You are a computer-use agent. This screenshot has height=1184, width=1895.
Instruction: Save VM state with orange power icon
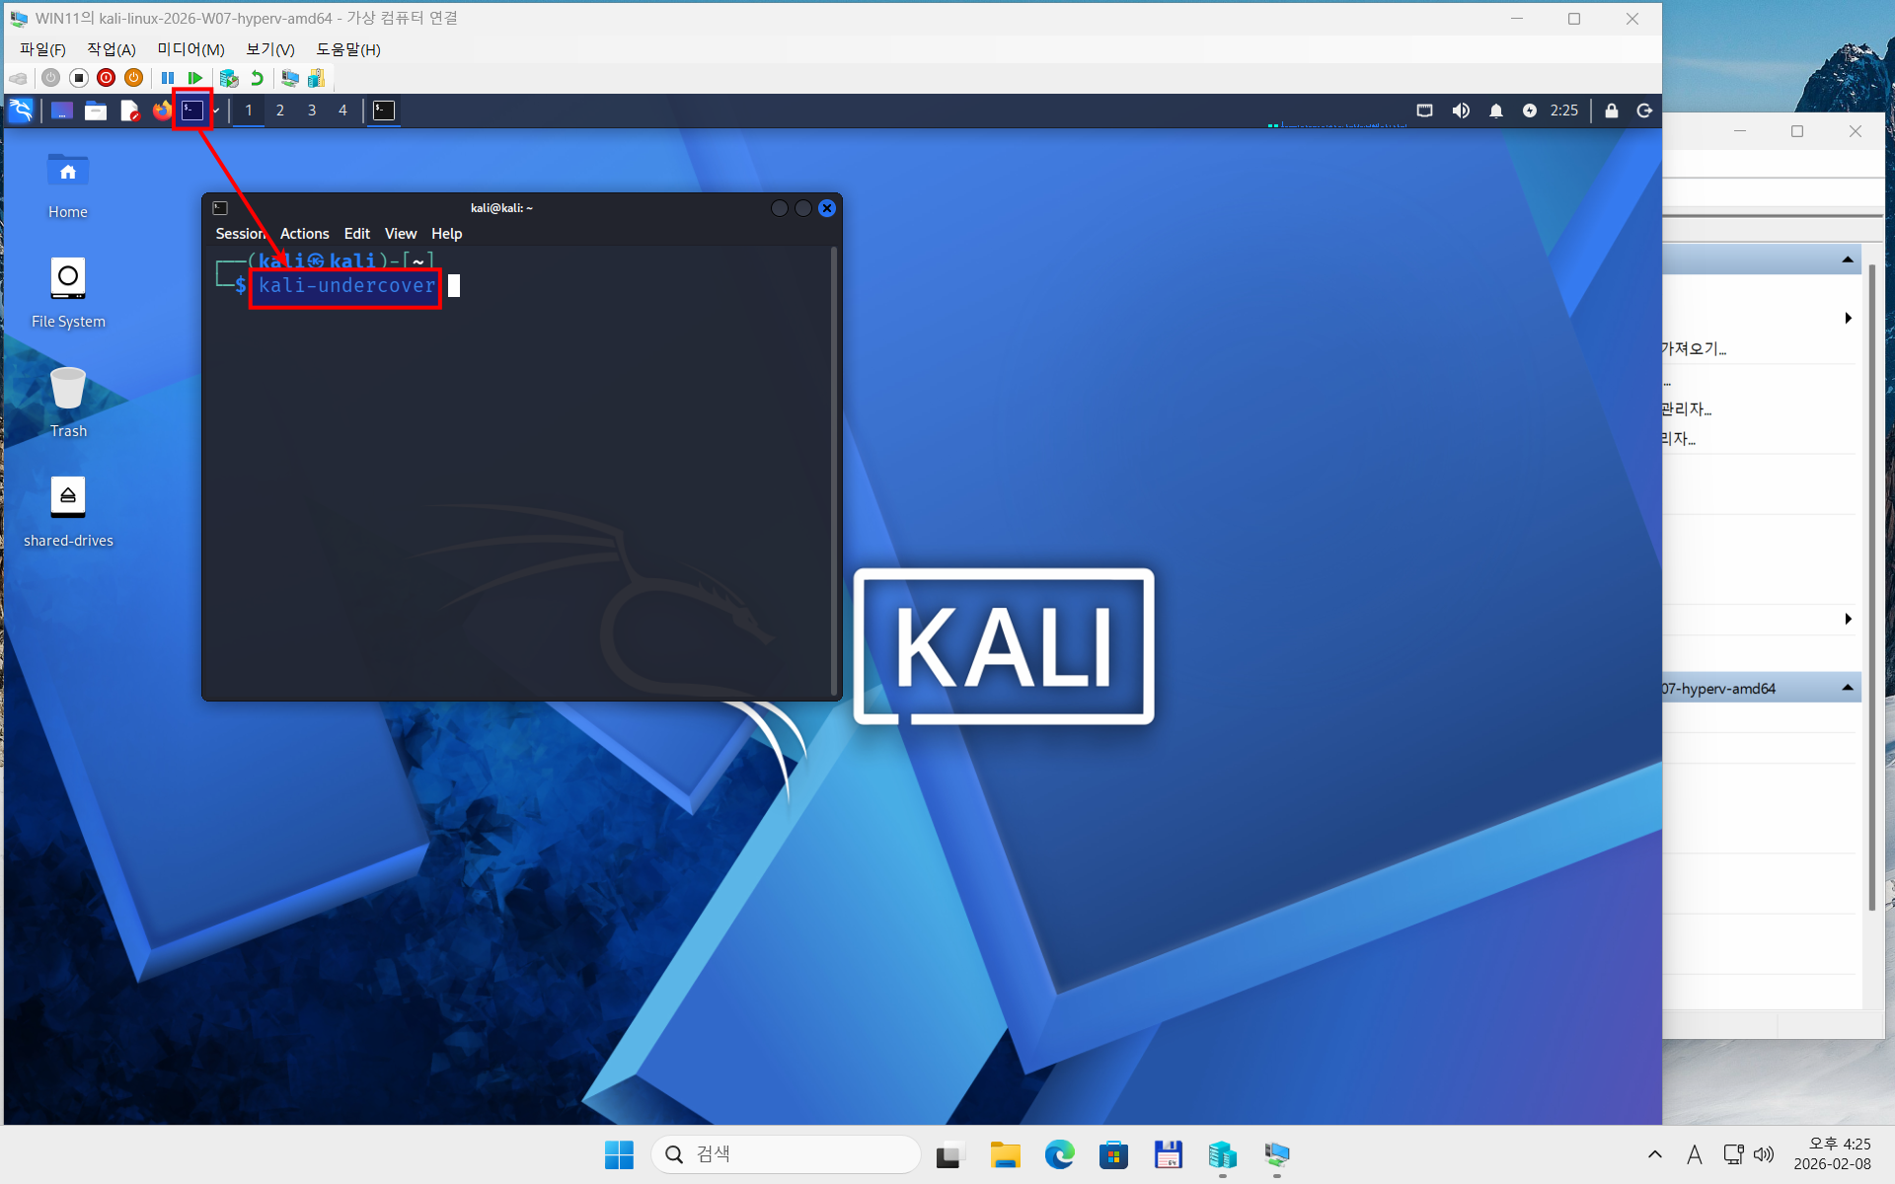(134, 78)
